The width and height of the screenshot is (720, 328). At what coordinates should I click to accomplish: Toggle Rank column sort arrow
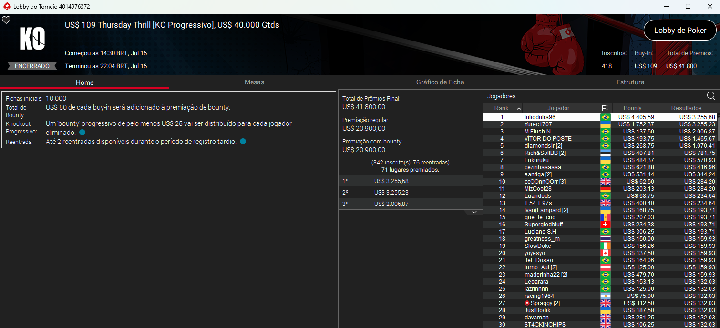pos(519,108)
